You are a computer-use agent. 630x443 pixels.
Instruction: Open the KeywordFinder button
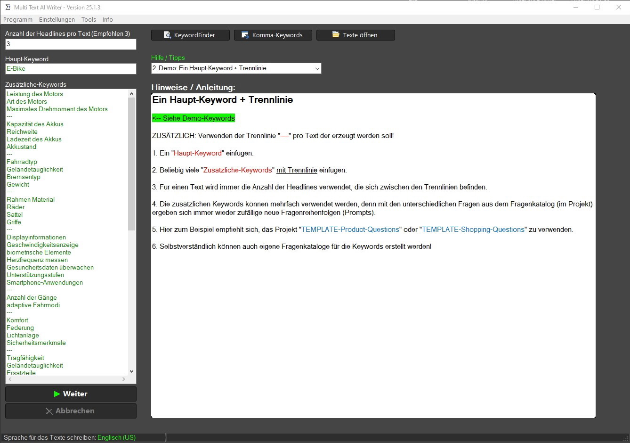coord(190,35)
